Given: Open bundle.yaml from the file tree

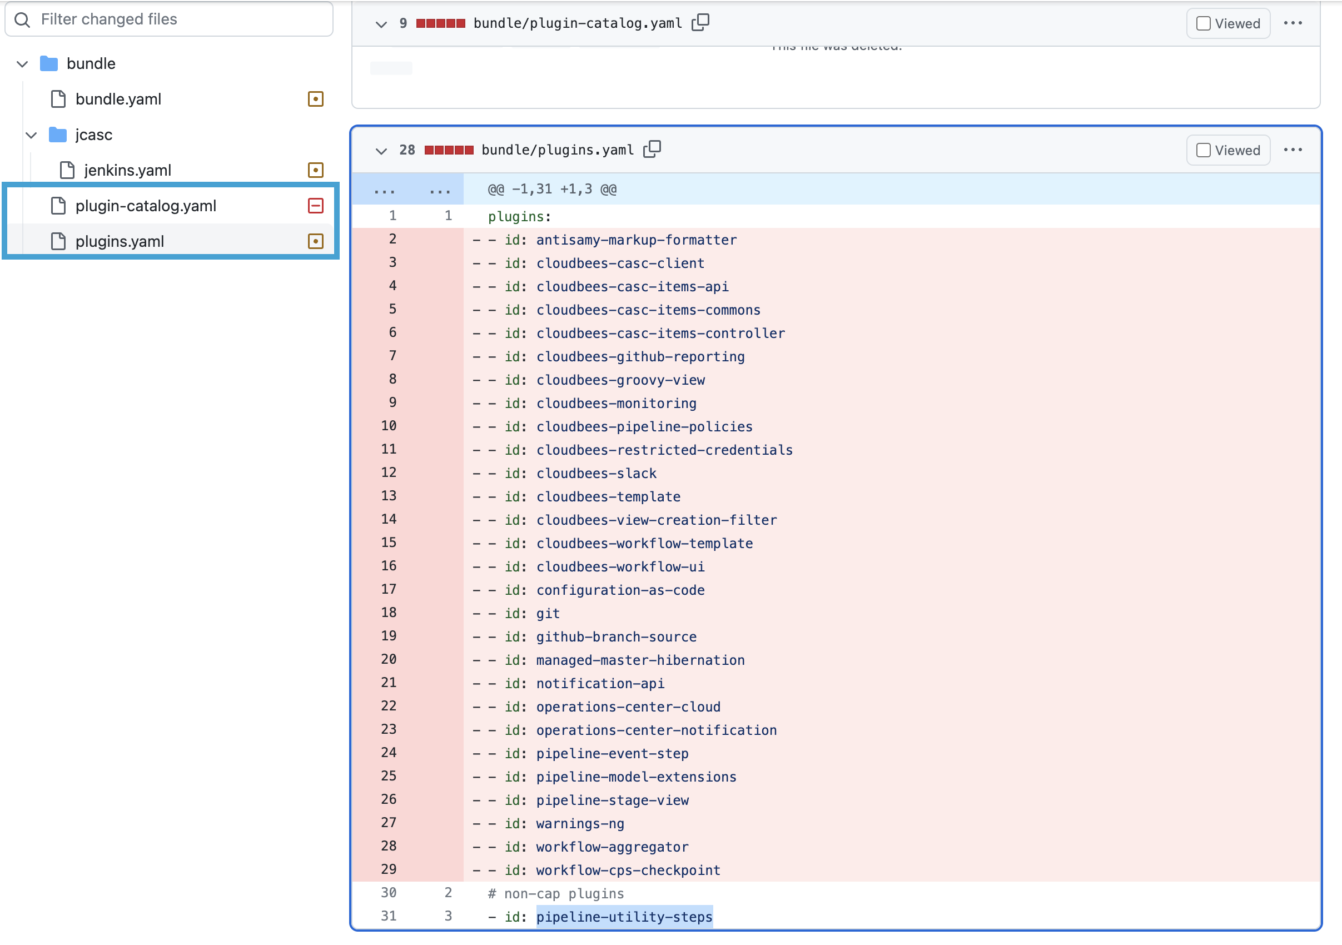Looking at the screenshot, I should tap(118, 99).
